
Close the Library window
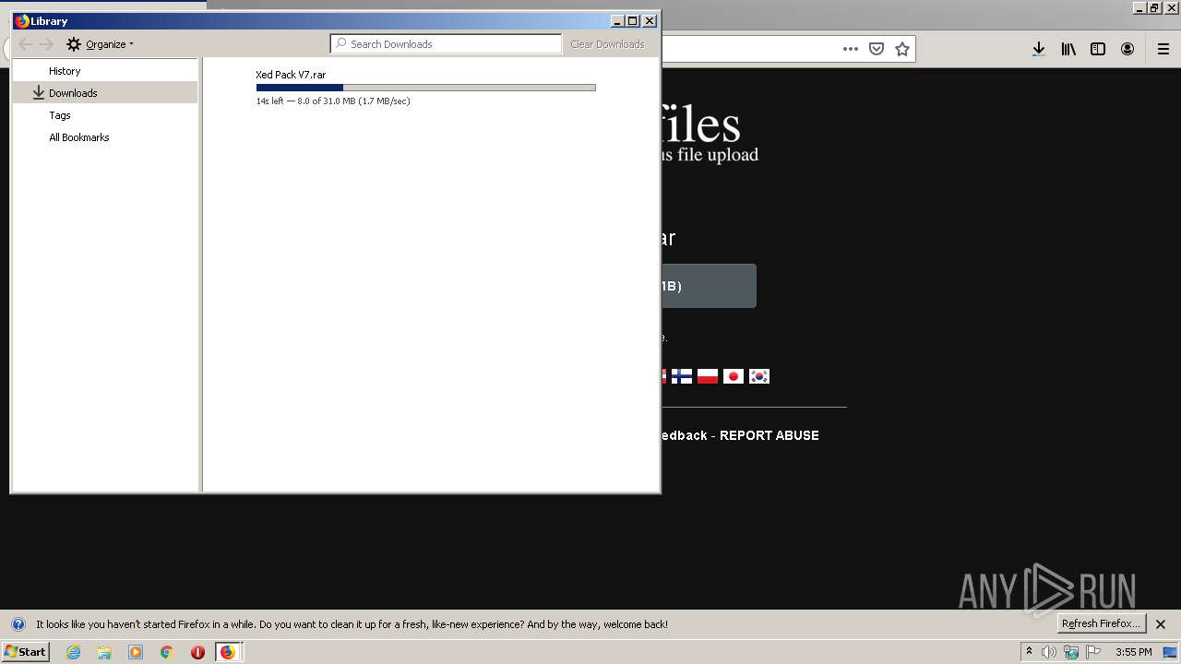pos(650,20)
